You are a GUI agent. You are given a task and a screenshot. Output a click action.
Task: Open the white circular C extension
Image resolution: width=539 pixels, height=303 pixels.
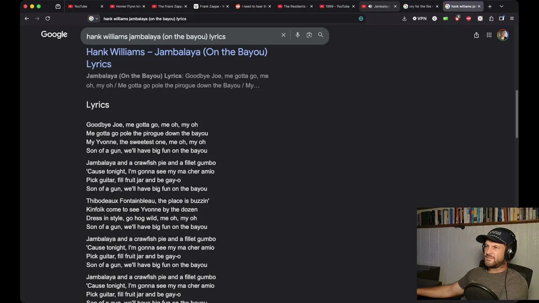pyautogui.click(x=435, y=19)
